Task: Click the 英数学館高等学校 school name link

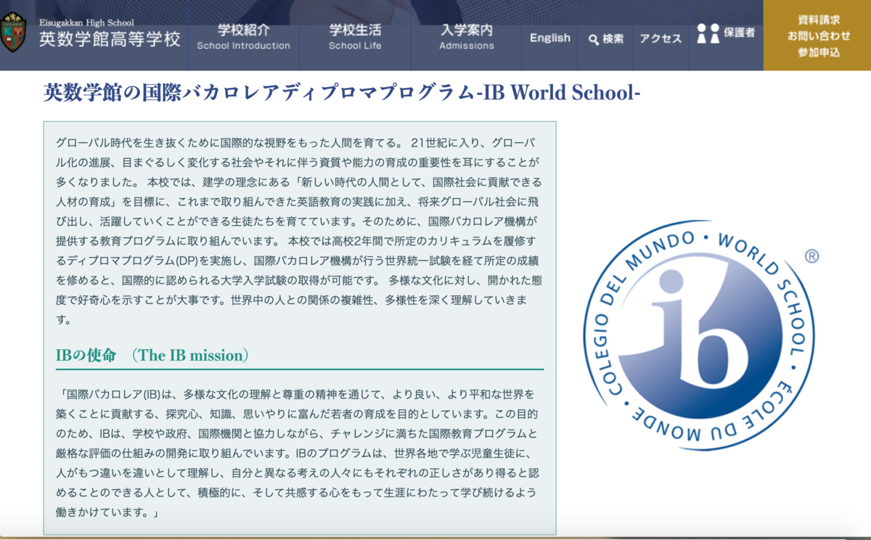Action: [x=110, y=38]
